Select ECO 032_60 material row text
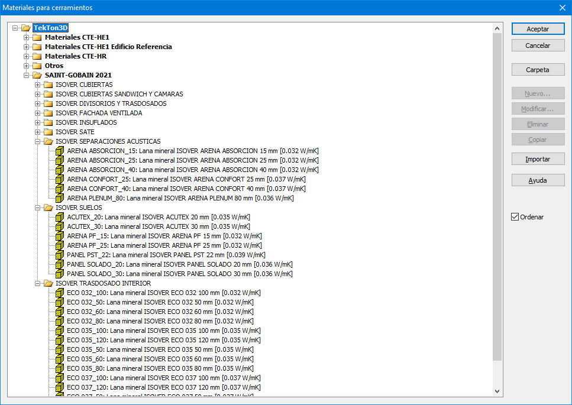The width and height of the screenshot is (572, 405). pyautogui.click(x=160, y=312)
